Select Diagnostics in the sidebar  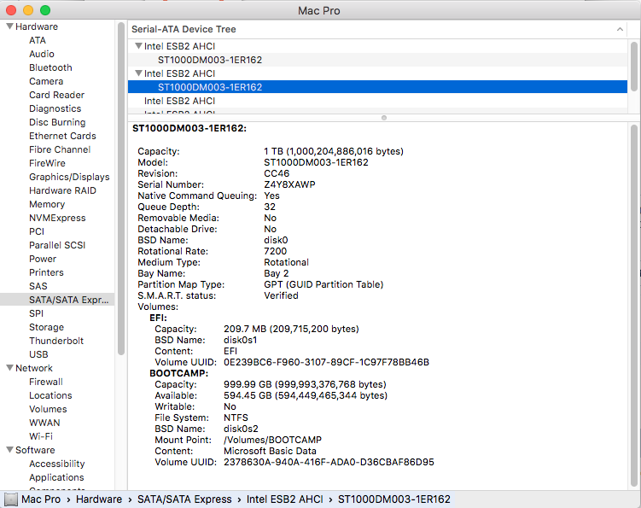(55, 108)
